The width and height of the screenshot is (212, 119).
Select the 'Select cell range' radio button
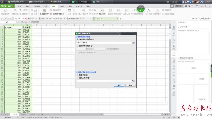tap(78, 39)
